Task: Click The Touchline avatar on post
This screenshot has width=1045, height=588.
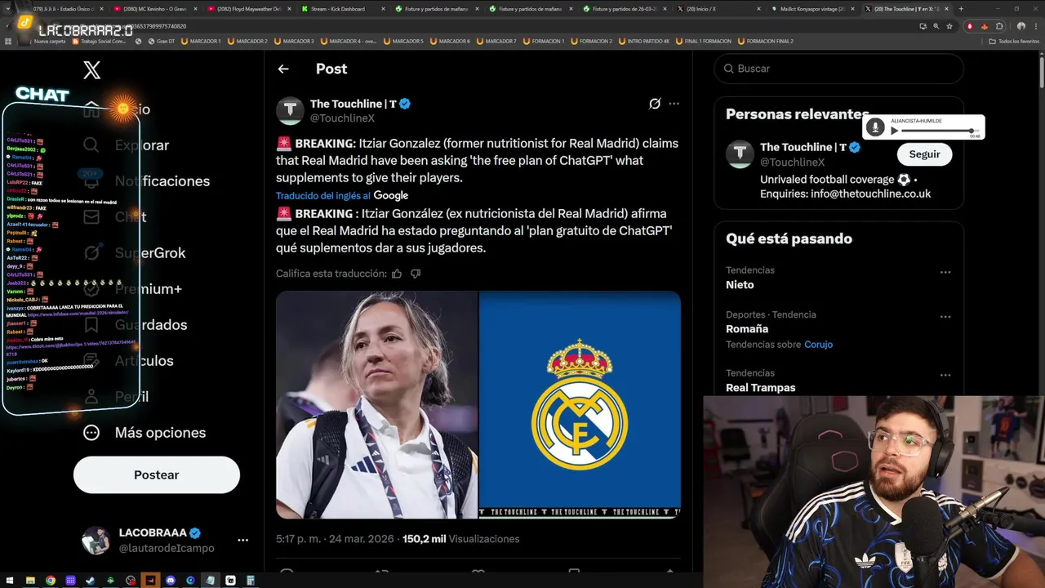Action: [290, 111]
